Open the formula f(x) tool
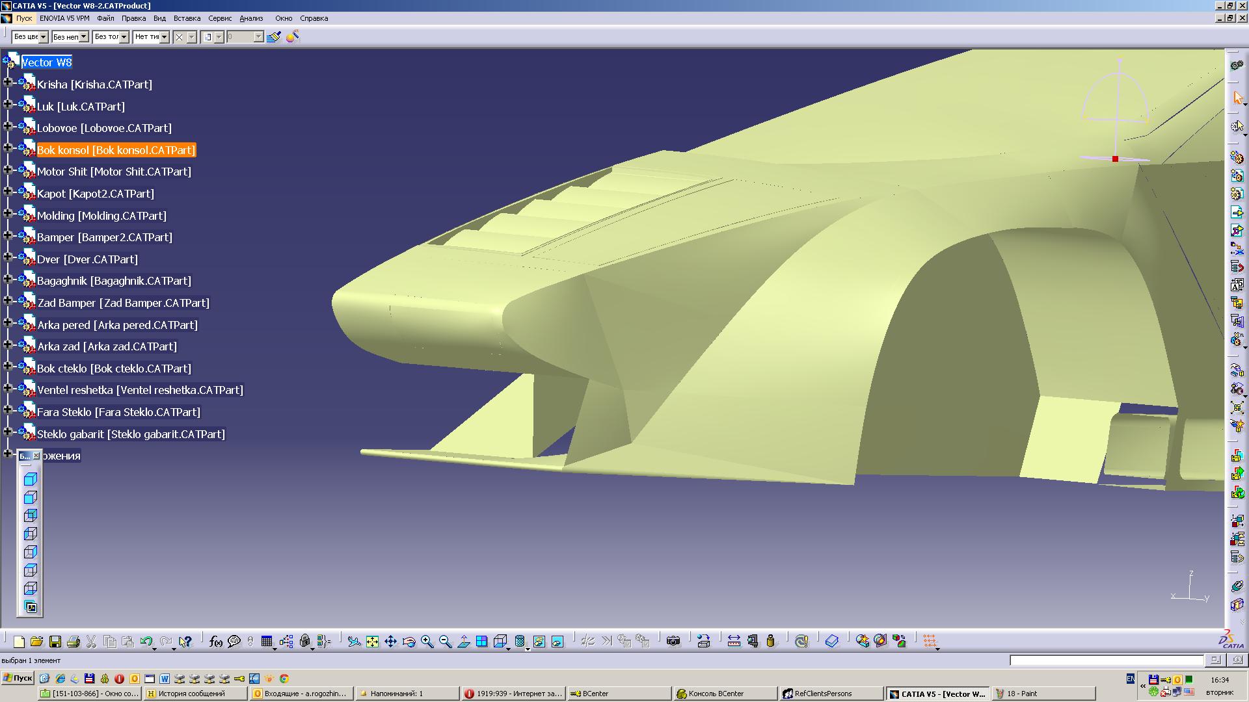 click(215, 642)
